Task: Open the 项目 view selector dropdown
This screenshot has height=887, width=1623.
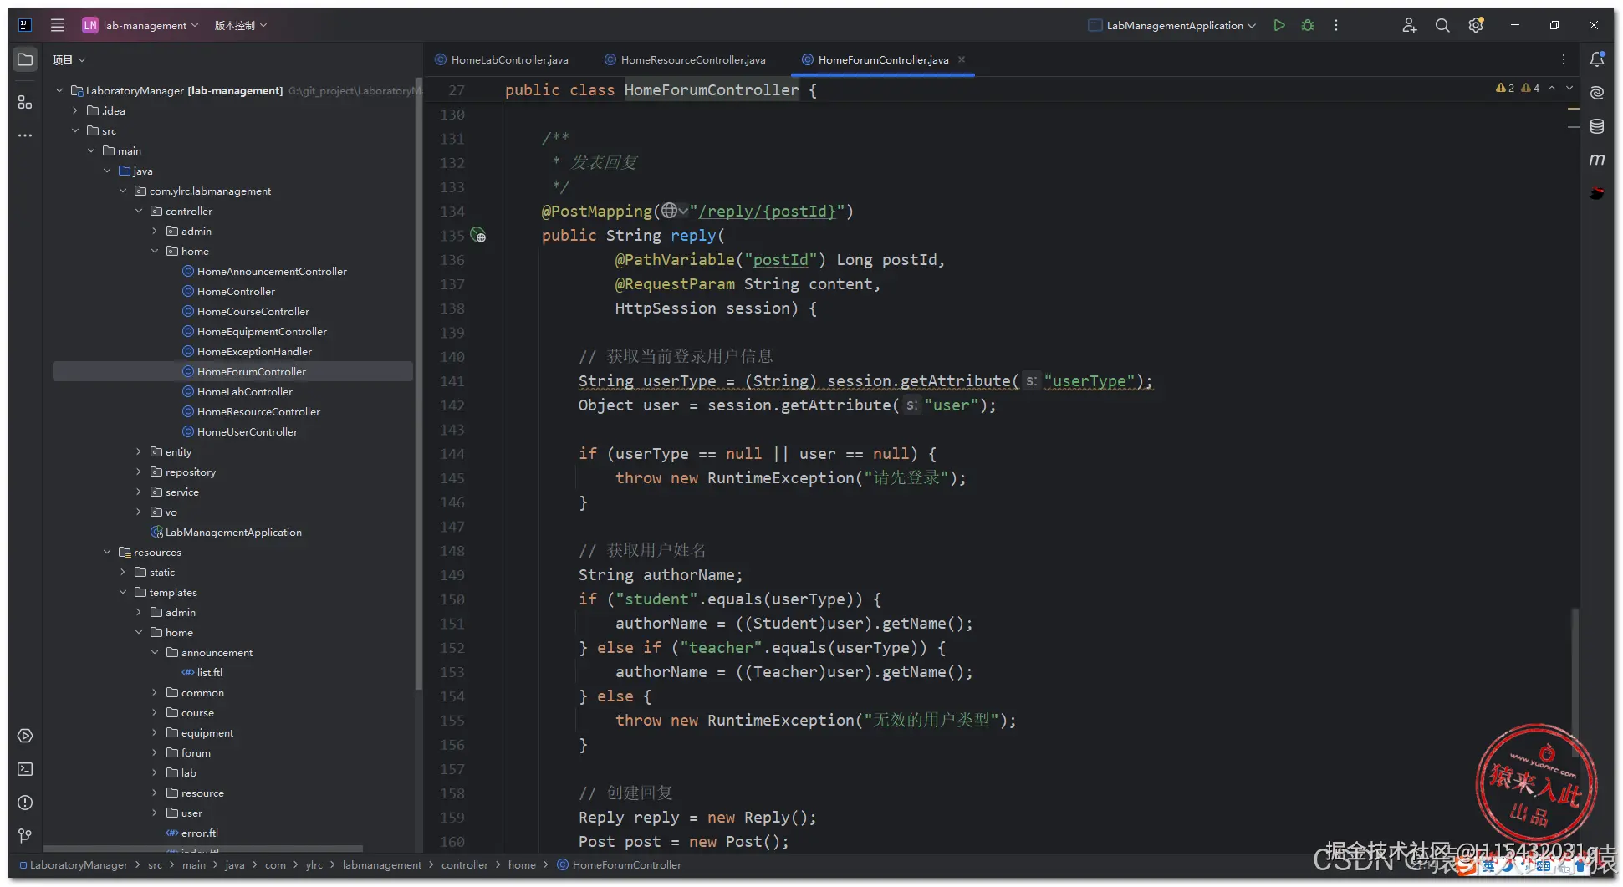Action: (x=69, y=59)
